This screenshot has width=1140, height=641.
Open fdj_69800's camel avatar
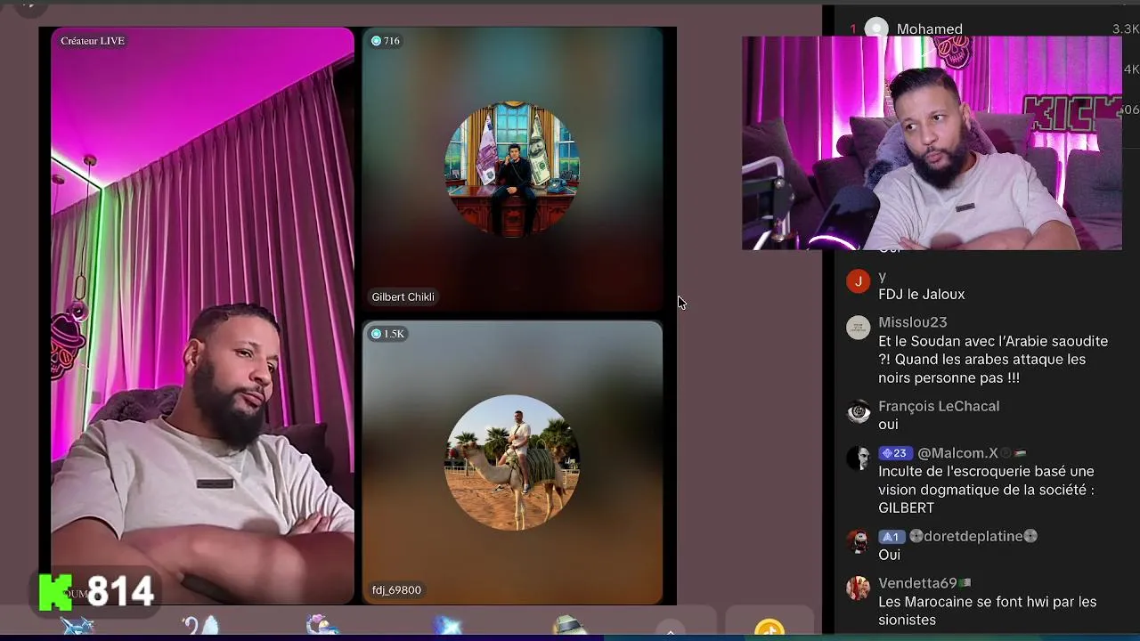tap(512, 462)
